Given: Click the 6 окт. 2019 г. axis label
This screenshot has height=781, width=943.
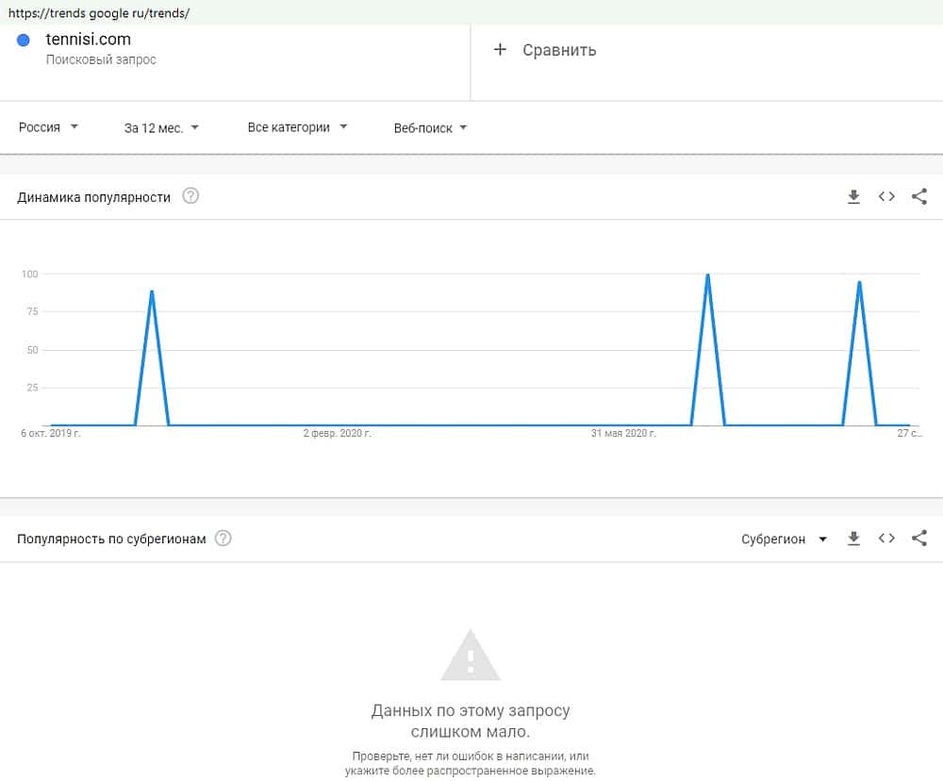Looking at the screenshot, I should [x=51, y=433].
